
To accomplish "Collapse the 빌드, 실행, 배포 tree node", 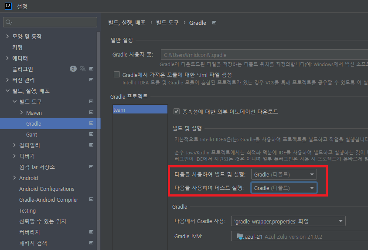I will pyautogui.click(x=7, y=90).
